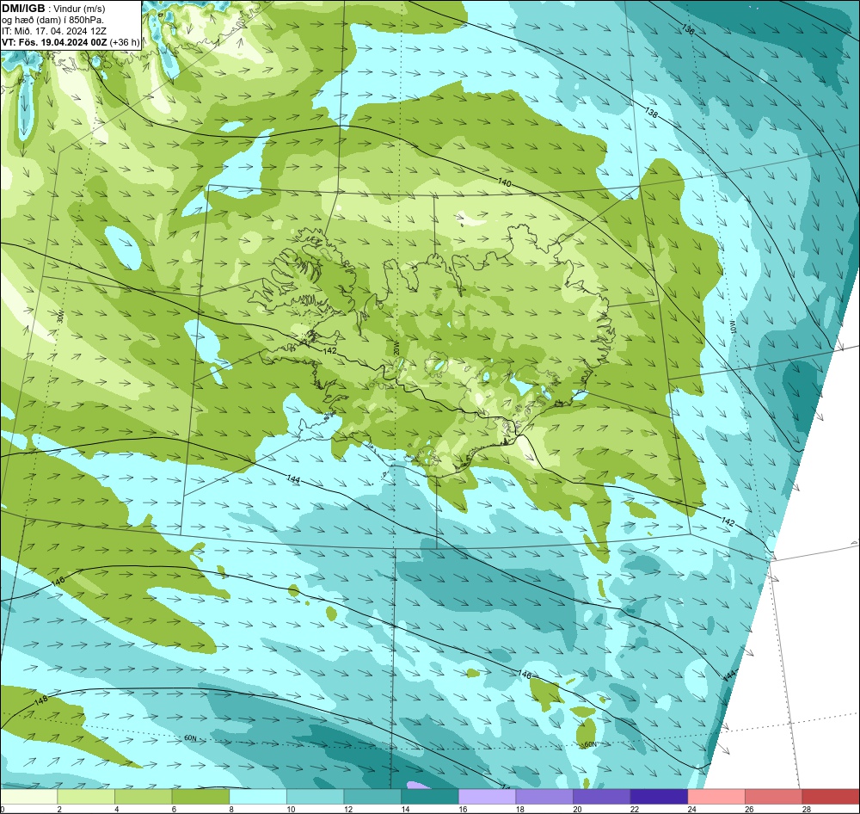Image resolution: width=860 pixels, height=814 pixels.
Task: Click the 'og hæð (dam) í 850hPa.' line
Action: (x=52, y=21)
